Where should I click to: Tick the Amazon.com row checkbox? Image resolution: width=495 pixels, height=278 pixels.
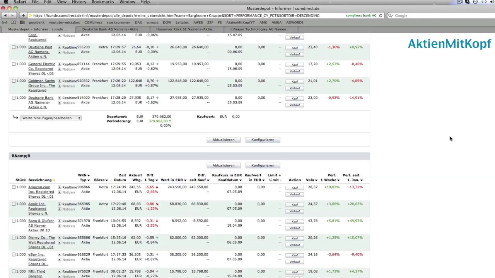14,187
